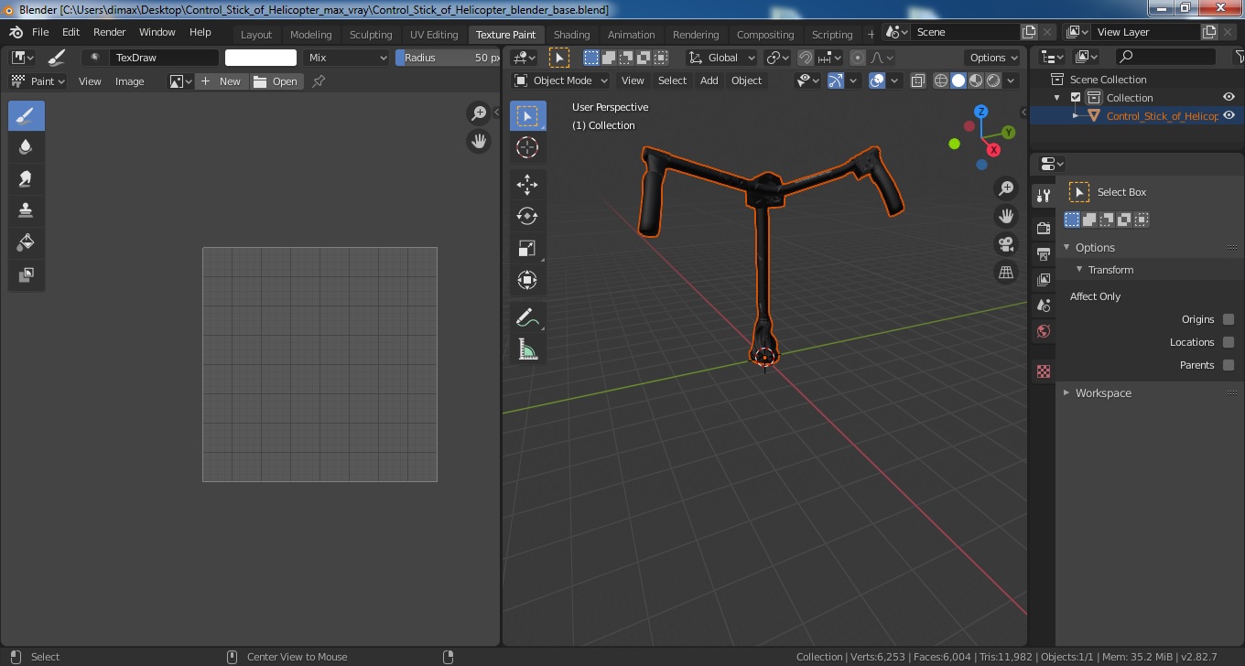Click the image editor zoom magnifier icon
The image size is (1245, 666).
pyautogui.click(x=479, y=113)
